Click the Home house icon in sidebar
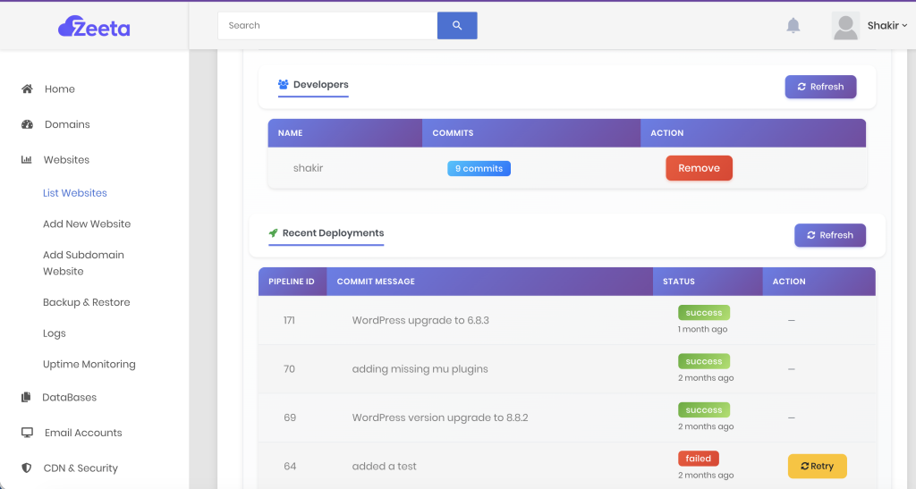The image size is (916, 489). pyautogui.click(x=27, y=89)
